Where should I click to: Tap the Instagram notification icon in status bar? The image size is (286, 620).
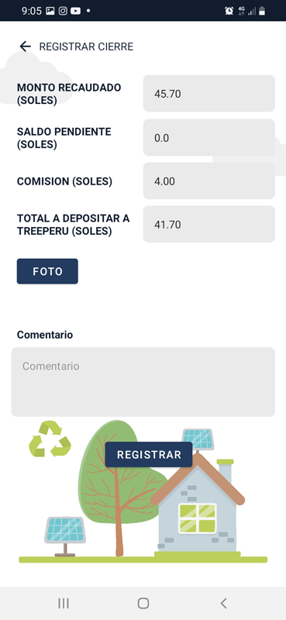pos(63,11)
